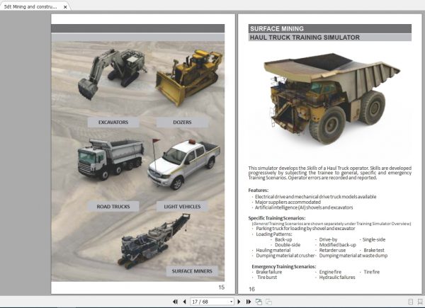Click the 'Brake test' text

(x=374, y=251)
